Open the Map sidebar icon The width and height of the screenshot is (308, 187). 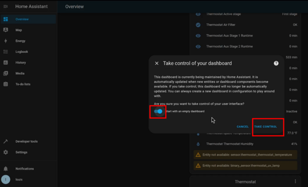click(x=5, y=30)
